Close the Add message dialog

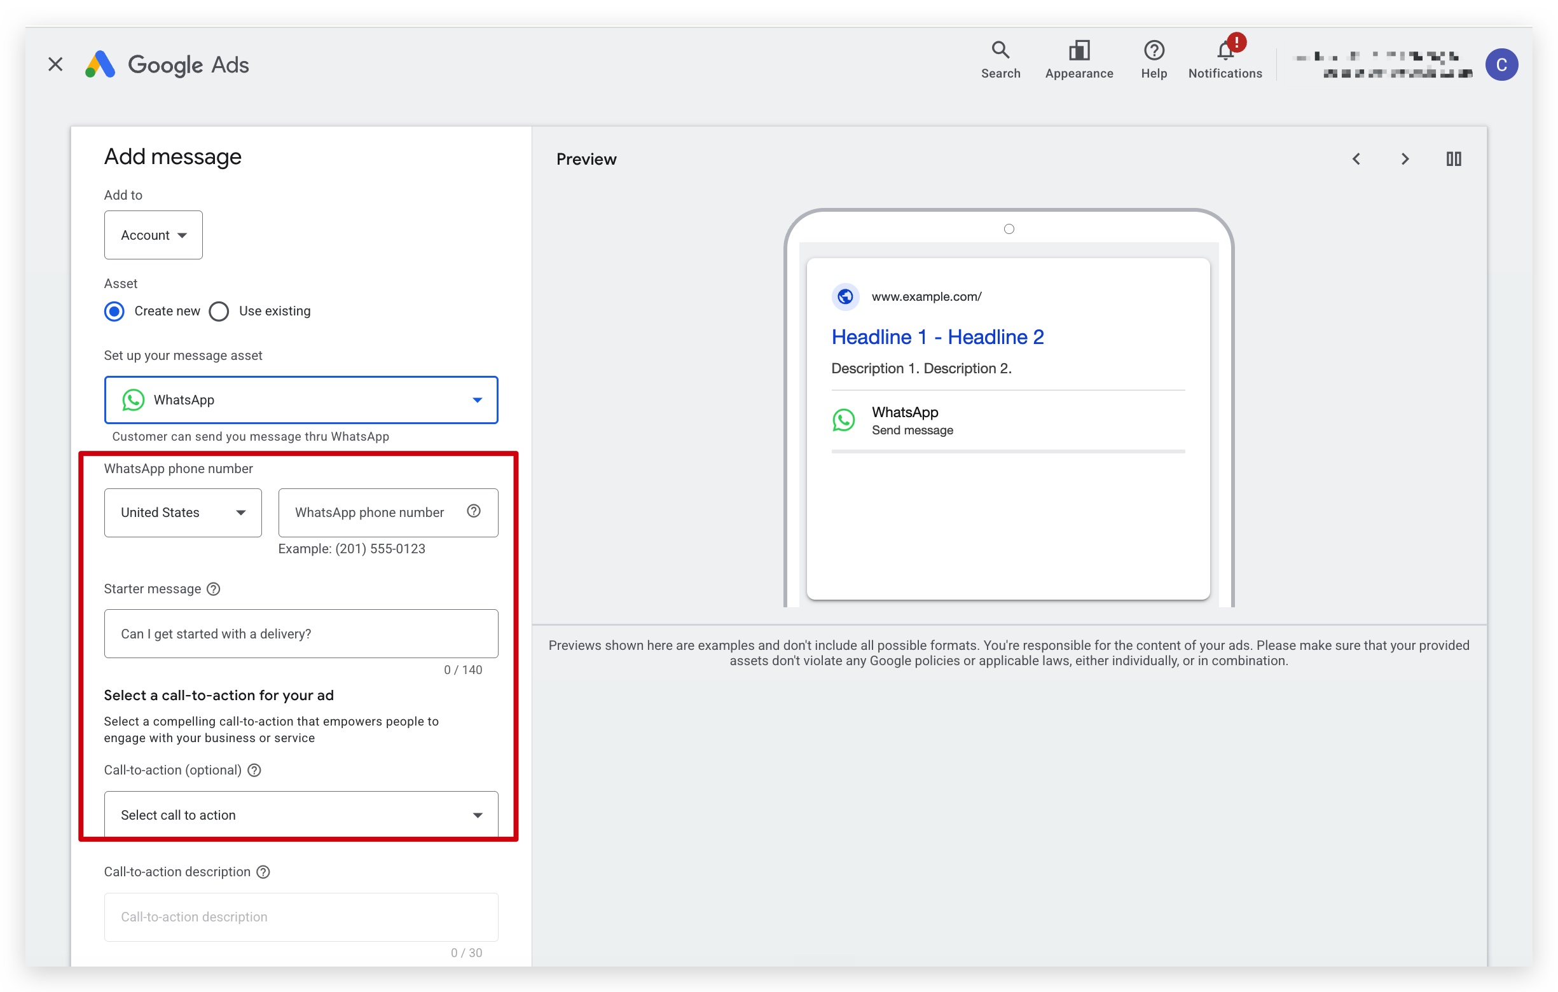pos(56,64)
